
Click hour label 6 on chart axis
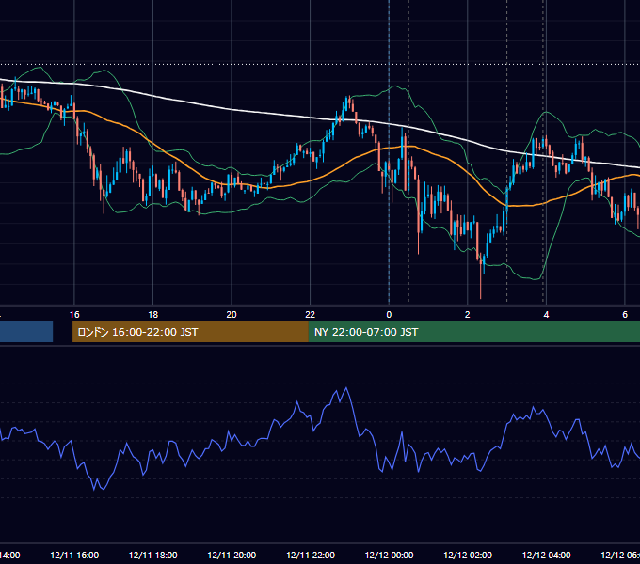(x=625, y=315)
